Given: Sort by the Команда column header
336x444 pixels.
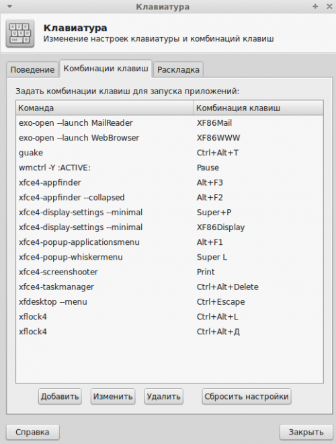Looking at the screenshot, I should coord(105,108).
